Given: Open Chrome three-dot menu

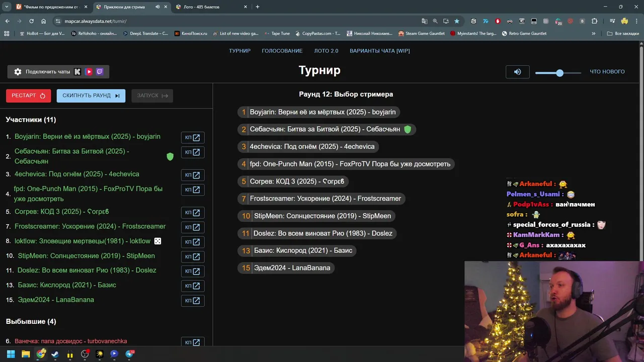Looking at the screenshot, I should tap(636, 21).
